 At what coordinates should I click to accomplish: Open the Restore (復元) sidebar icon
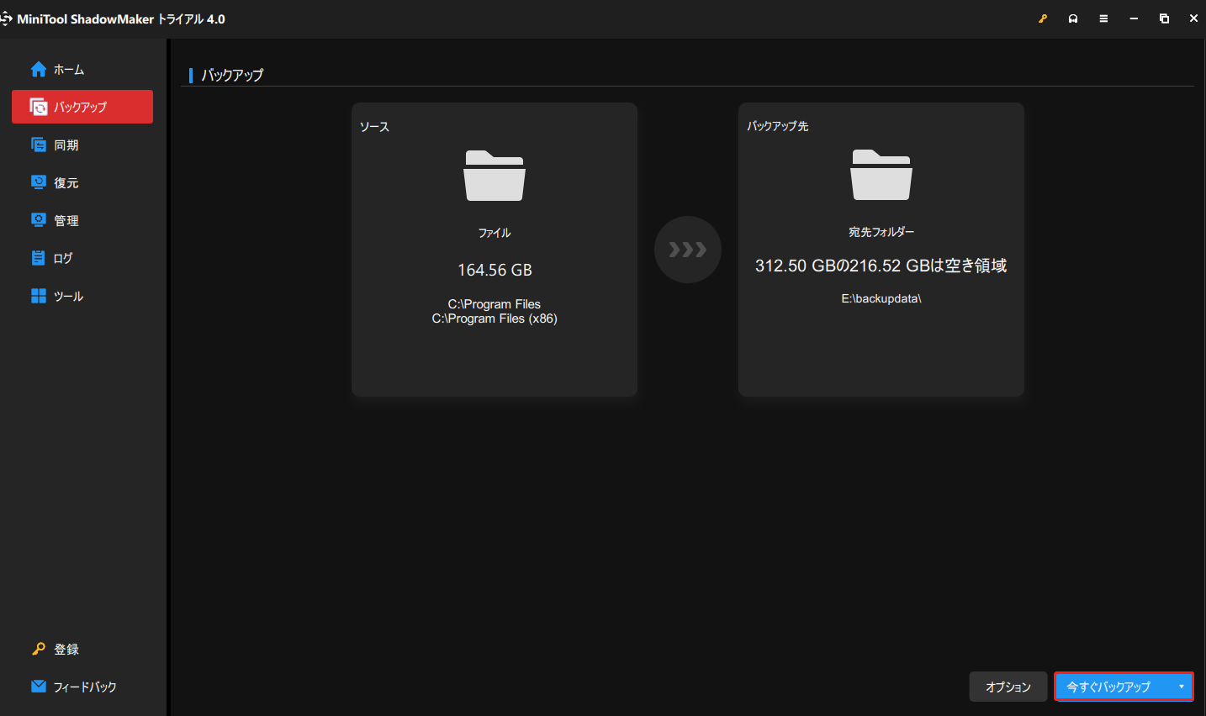[x=39, y=182]
